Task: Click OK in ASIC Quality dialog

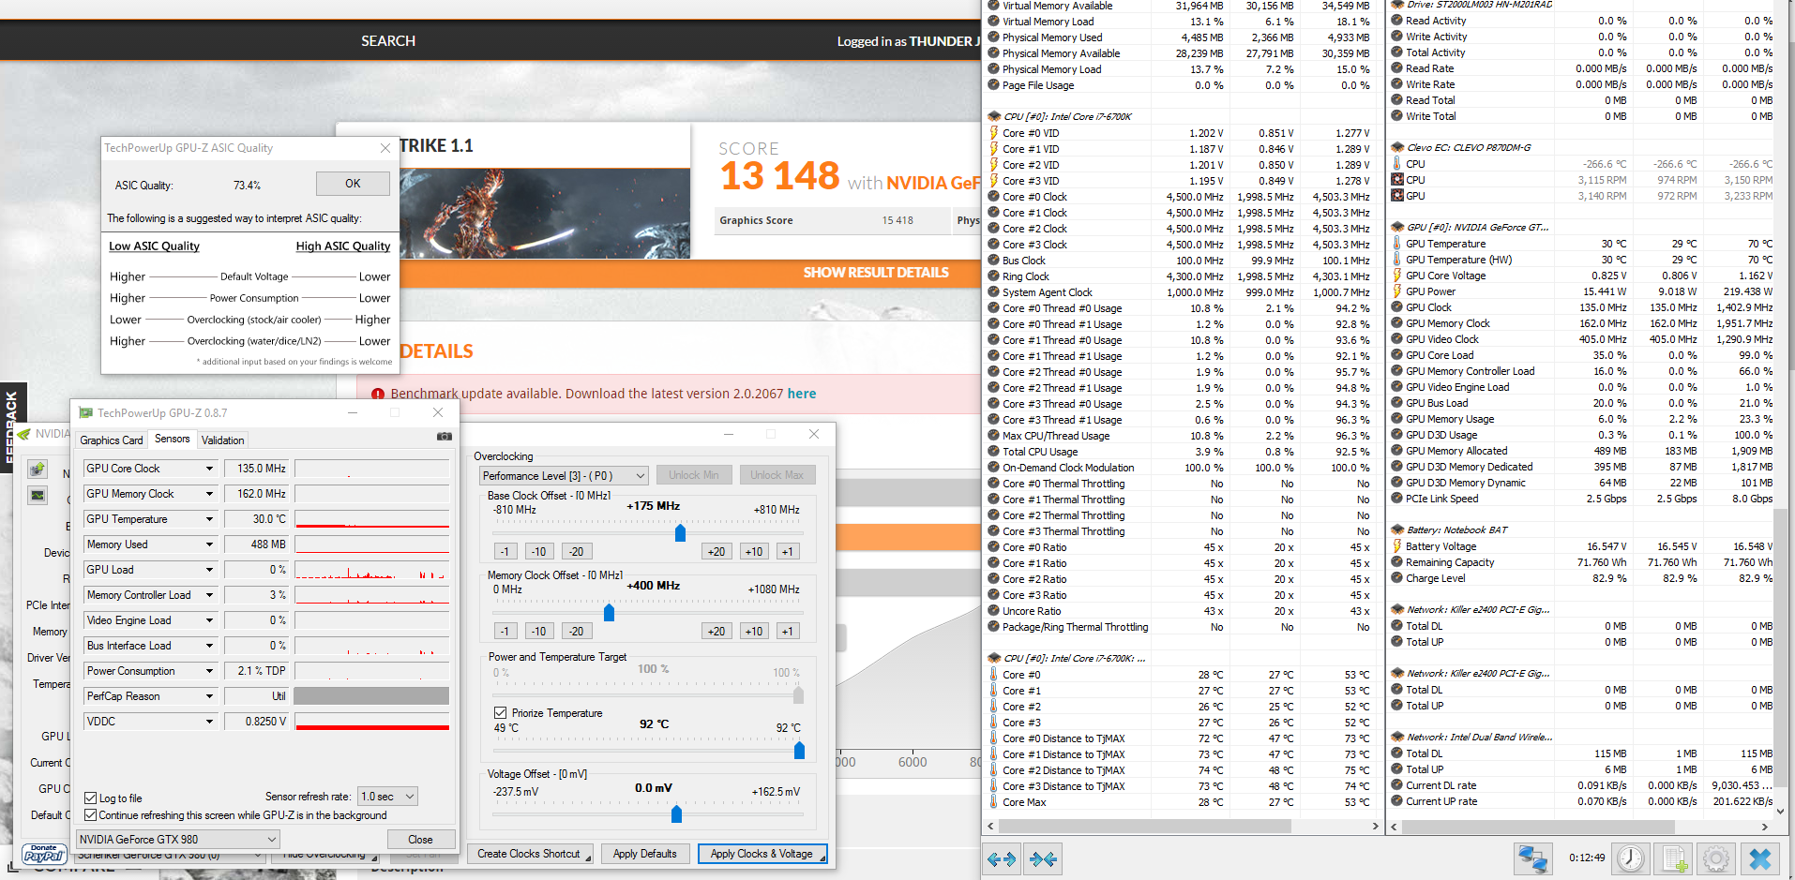Action: (x=353, y=184)
